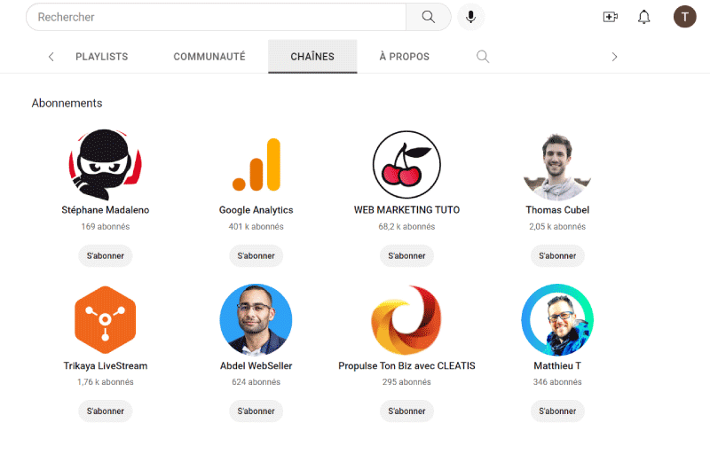Start voice search with microphone icon
The width and height of the screenshot is (710, 470).
(471, 17)
